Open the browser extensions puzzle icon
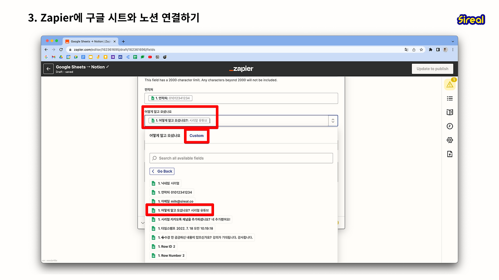This screenshot has width=499, height=280. 430,50
